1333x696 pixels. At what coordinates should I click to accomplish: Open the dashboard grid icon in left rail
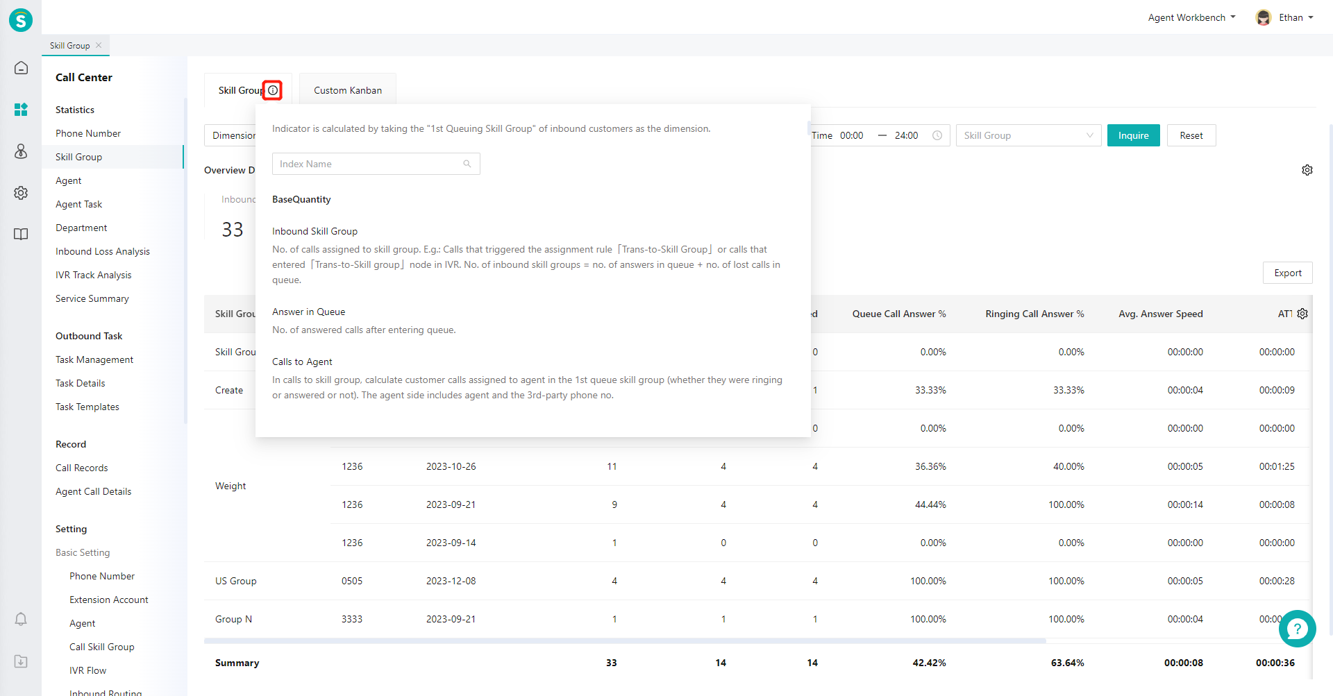(x=21, y=110)
